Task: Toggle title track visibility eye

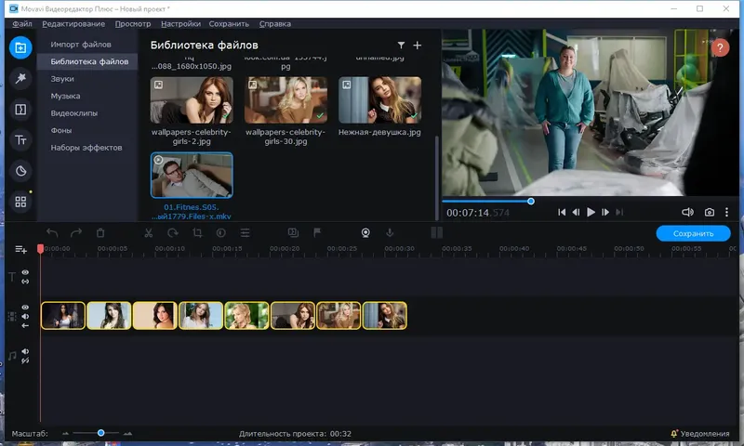Action: [x=25, y=272]
